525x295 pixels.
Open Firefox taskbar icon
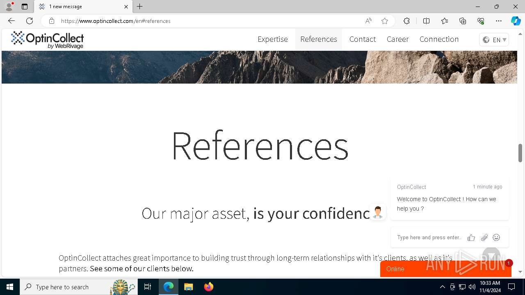(208, 287)
